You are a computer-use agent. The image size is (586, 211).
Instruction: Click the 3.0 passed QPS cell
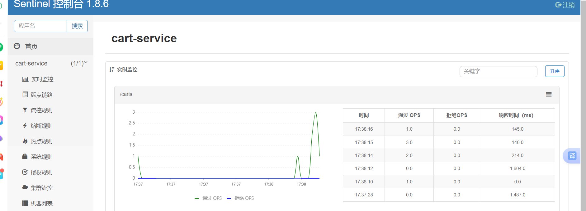409,142
